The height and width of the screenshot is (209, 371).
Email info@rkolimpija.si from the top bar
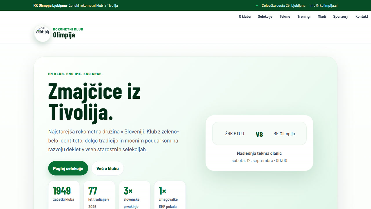323,6
